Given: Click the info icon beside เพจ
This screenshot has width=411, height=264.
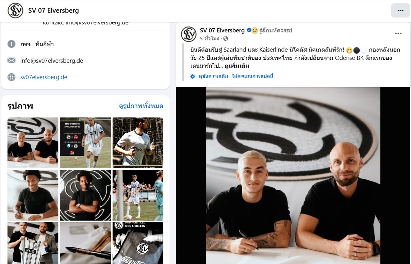Looking at the screenshot, I should 12,44.
